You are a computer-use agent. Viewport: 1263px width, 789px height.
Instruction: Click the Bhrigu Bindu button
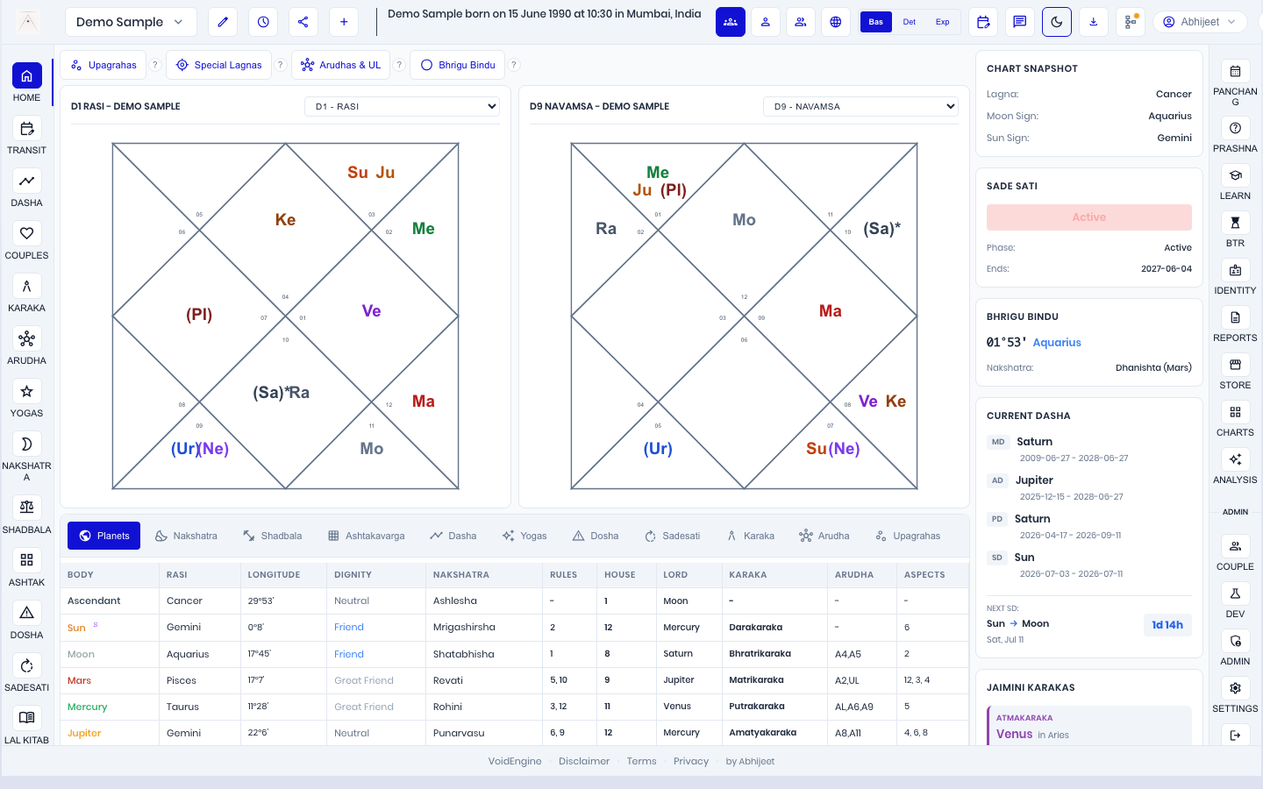tap(458, 65)
